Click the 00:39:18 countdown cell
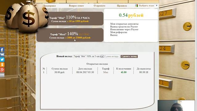This screenshot has width=197, height=111. 144,72
